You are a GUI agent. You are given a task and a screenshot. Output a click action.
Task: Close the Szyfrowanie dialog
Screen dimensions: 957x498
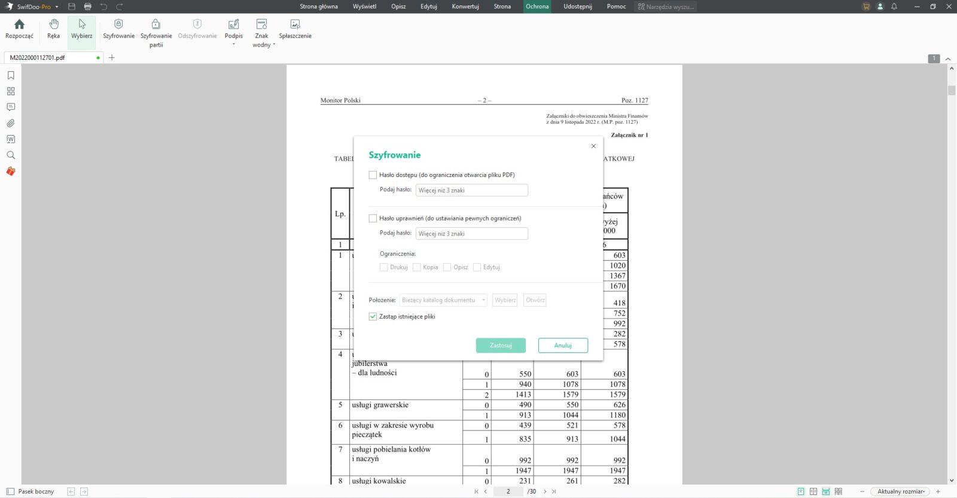(x=593, y=146)
